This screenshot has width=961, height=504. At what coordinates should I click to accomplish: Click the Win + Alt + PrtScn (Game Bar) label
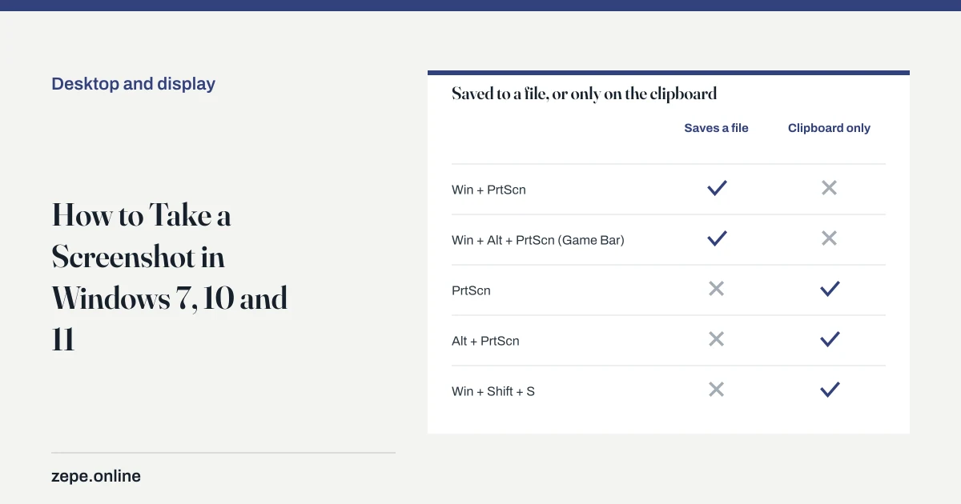pos(538,240)
